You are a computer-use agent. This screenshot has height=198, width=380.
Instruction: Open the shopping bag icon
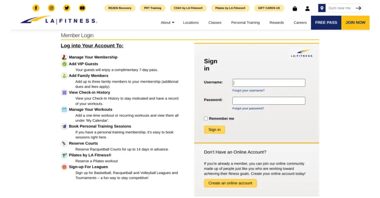tap(295, 9)
